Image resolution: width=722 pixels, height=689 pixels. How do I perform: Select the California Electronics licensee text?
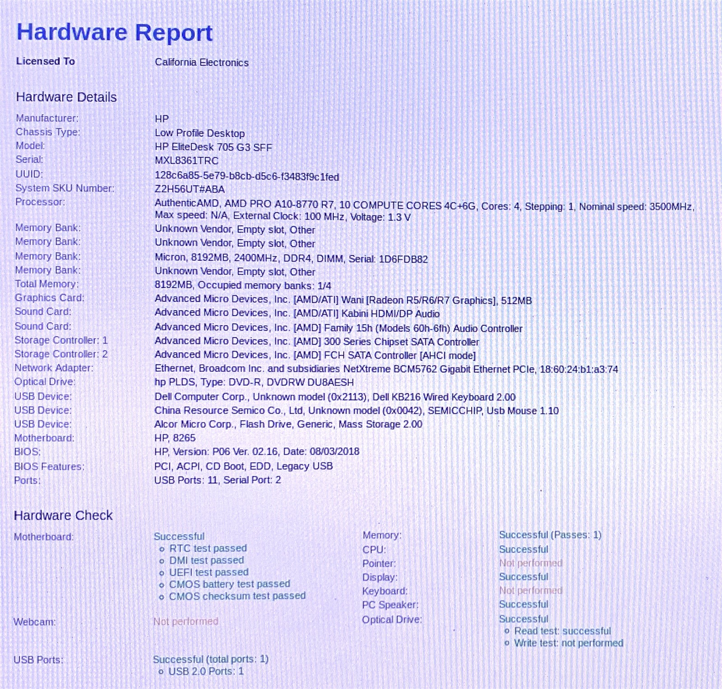202,62
